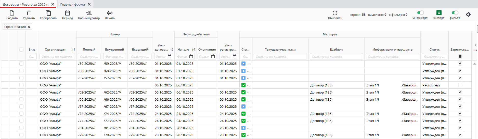Viewport: 478px width, 139px height.
Task: Open calendar picker in Окончание filter
Action: click(x=213, y=56)
